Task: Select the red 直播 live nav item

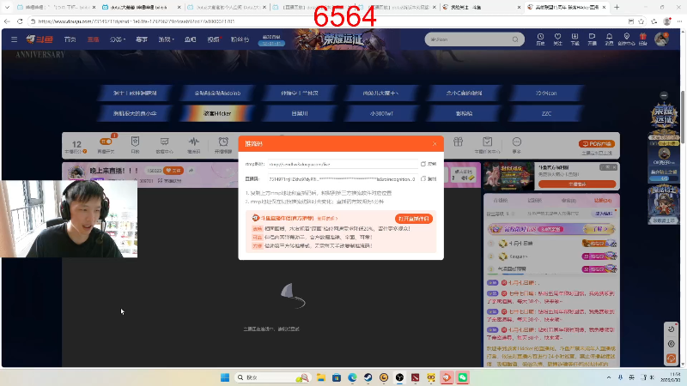Action: tap(93, 39)
